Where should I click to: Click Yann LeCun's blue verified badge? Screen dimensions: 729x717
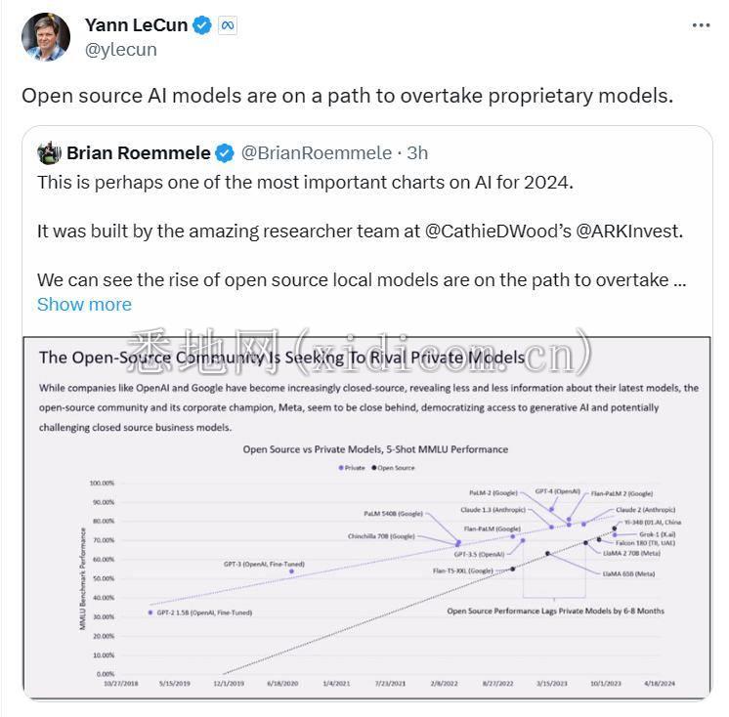point(201,25)
